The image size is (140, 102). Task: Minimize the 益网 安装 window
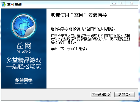[114, 3]
